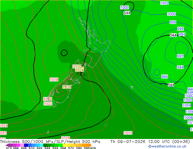Screen dimensions: 193x149
Task: Click the blue 996 label beside small closed isobar
Action: (x=165, y=76)
